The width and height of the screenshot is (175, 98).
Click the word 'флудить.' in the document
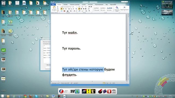(69, 75)
